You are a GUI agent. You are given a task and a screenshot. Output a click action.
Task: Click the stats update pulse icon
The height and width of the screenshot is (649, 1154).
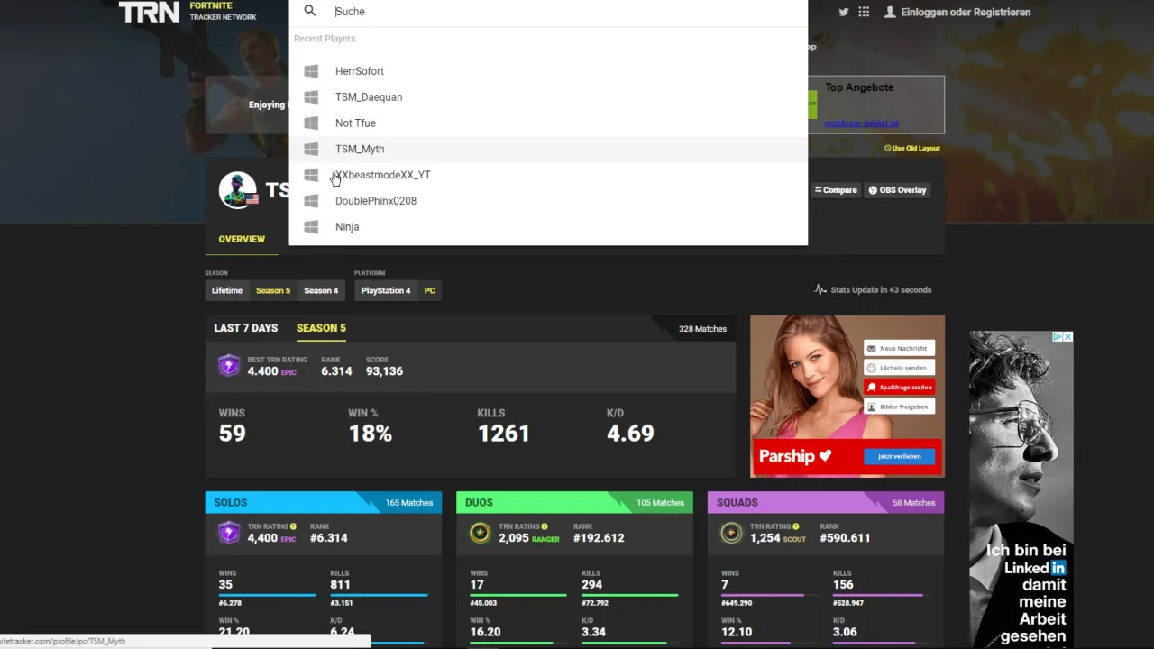[820, 290]
